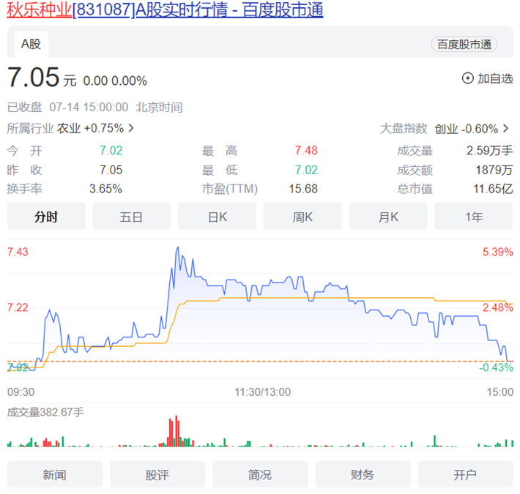Open the 新闻 section

54,475
